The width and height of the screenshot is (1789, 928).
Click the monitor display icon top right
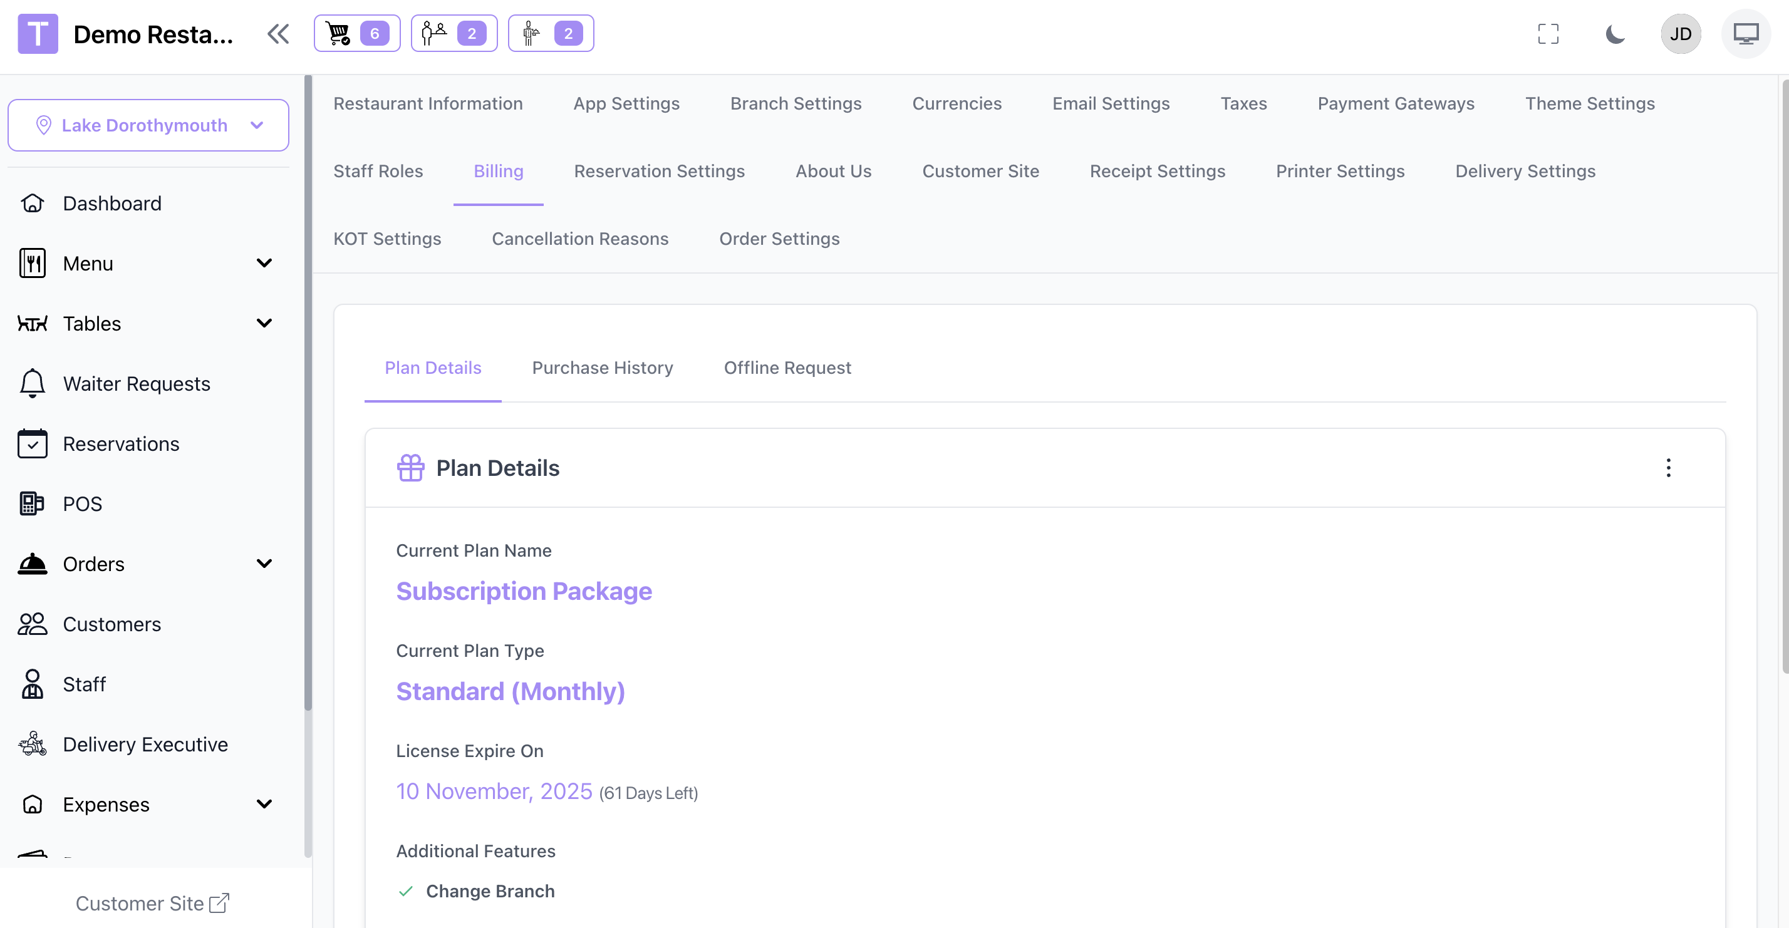(1746, 33)
